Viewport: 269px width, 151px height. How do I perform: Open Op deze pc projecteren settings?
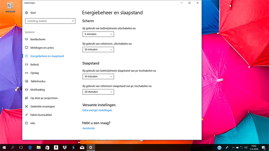click(x=44, y=98)
